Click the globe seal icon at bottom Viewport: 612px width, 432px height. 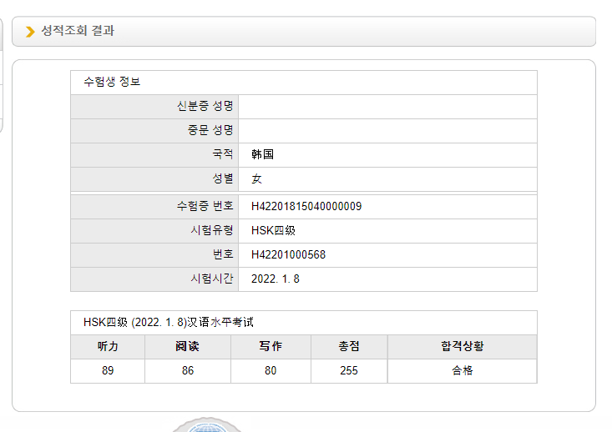207,425
